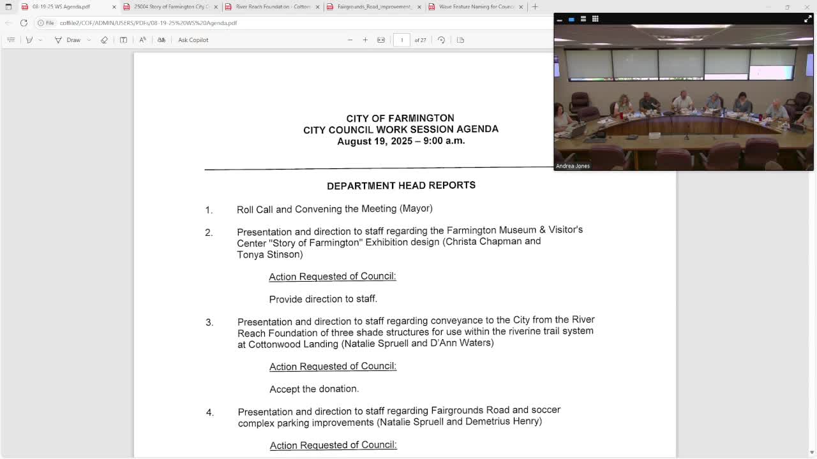Image resolution: width=817 pixels, height=459 pixels.
Task: Click the 'Provide direction to staff.' line
Action: coord(323,299)
